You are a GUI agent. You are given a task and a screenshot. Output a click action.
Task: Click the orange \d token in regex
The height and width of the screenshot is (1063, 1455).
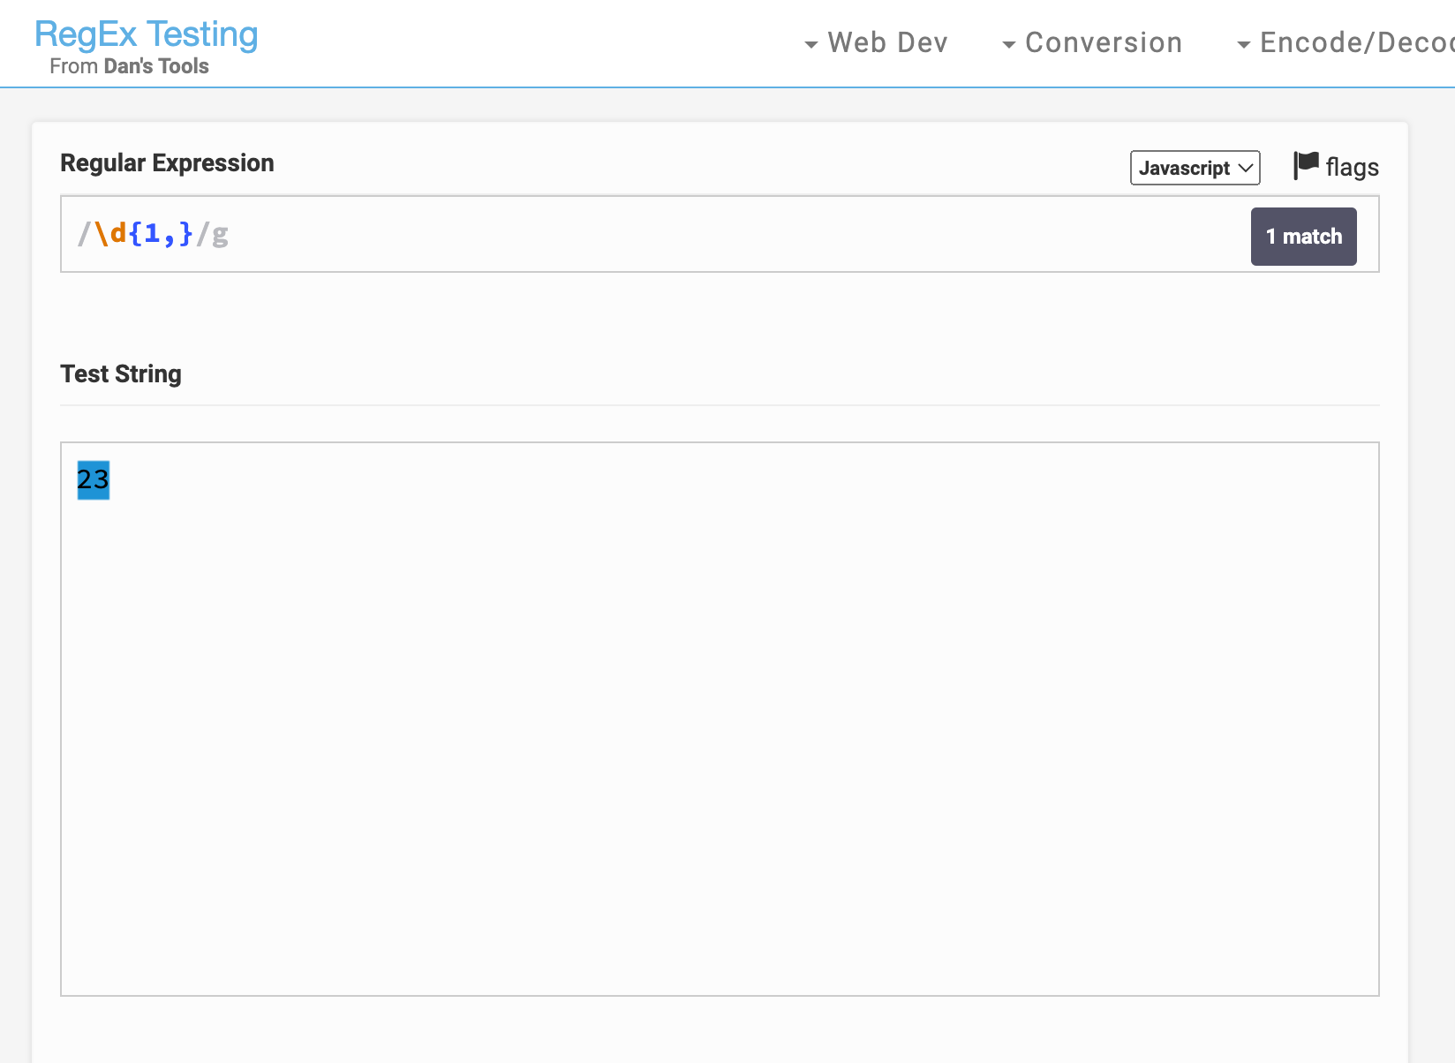click(110, 234)
